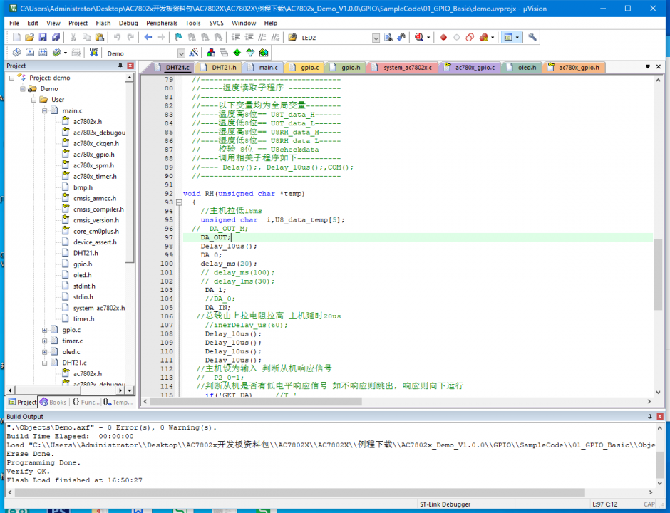Open the Flash menu
This screenshot has height=513, width=670.
pos(103,23)
